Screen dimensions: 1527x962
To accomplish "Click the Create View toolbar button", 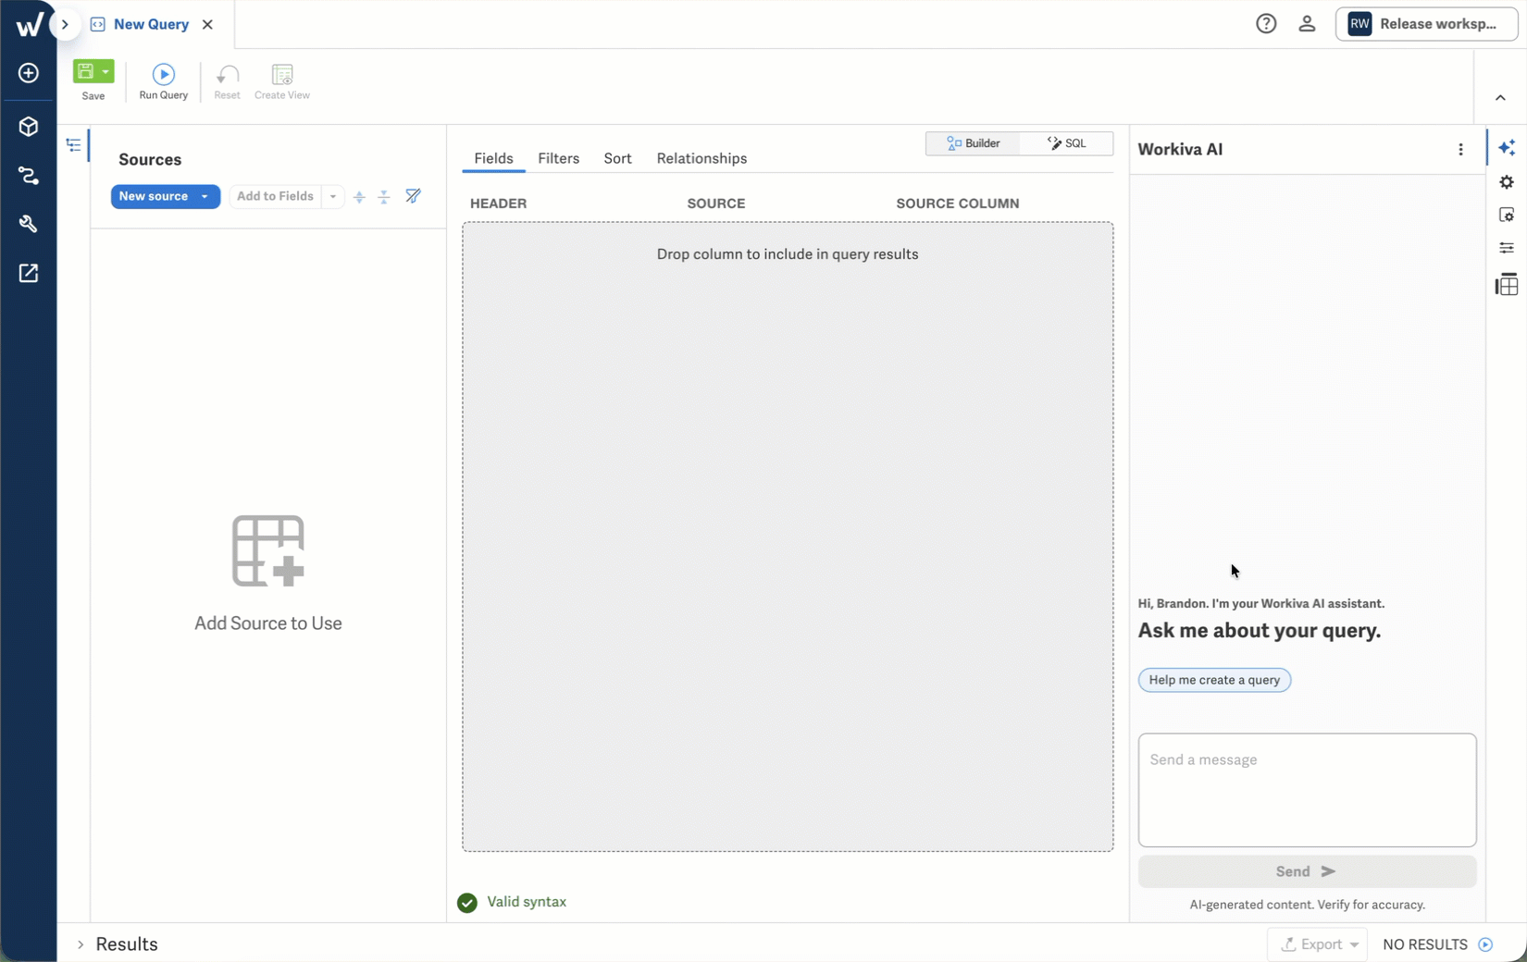I will click(282, 81).
